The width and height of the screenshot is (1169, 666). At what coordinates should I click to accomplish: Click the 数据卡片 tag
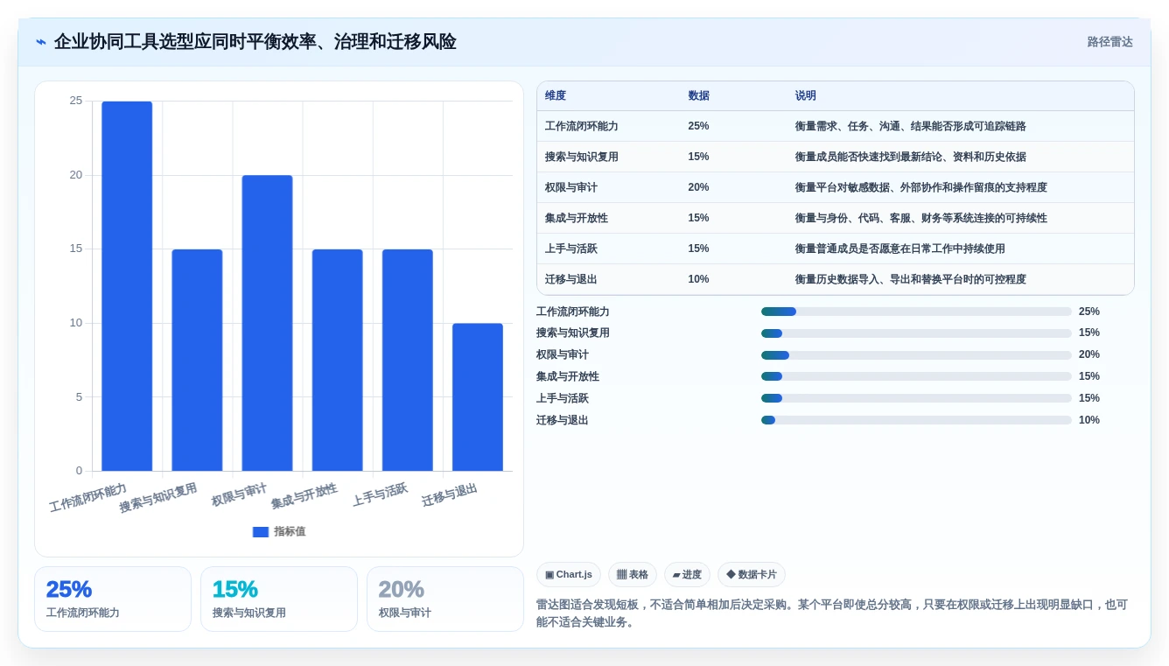[x=752, y=574]
